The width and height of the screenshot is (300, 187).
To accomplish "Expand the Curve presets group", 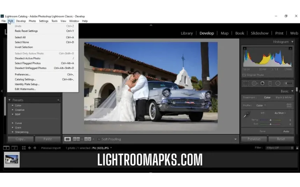I will click(13, 123).
